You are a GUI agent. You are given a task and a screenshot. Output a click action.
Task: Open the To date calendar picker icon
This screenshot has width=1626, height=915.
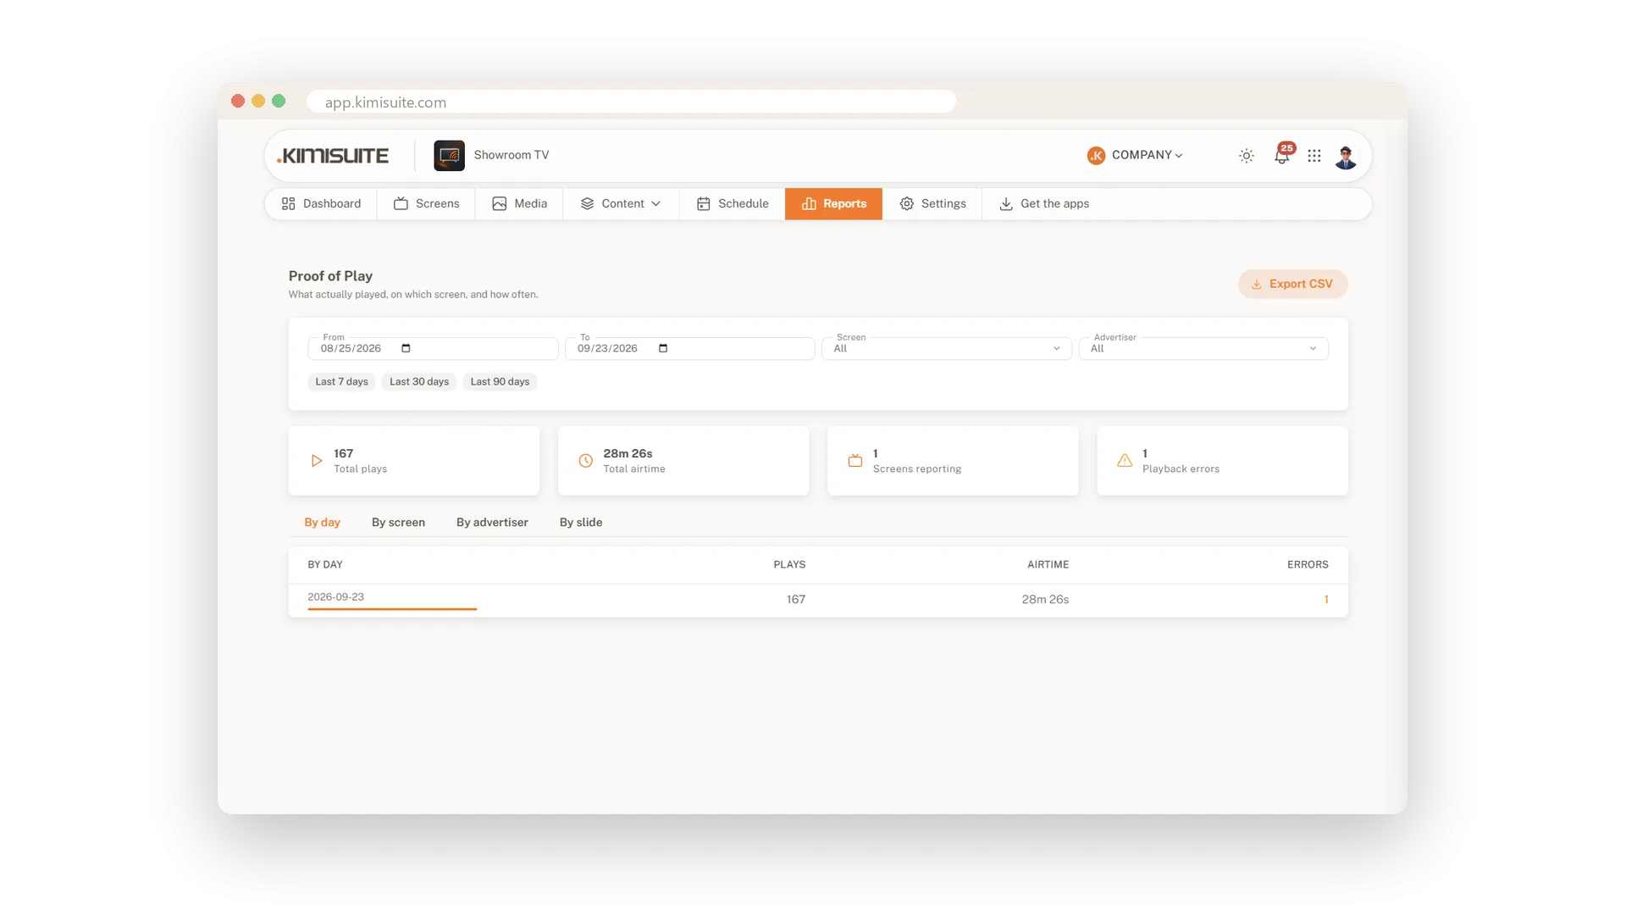point(663,349)
